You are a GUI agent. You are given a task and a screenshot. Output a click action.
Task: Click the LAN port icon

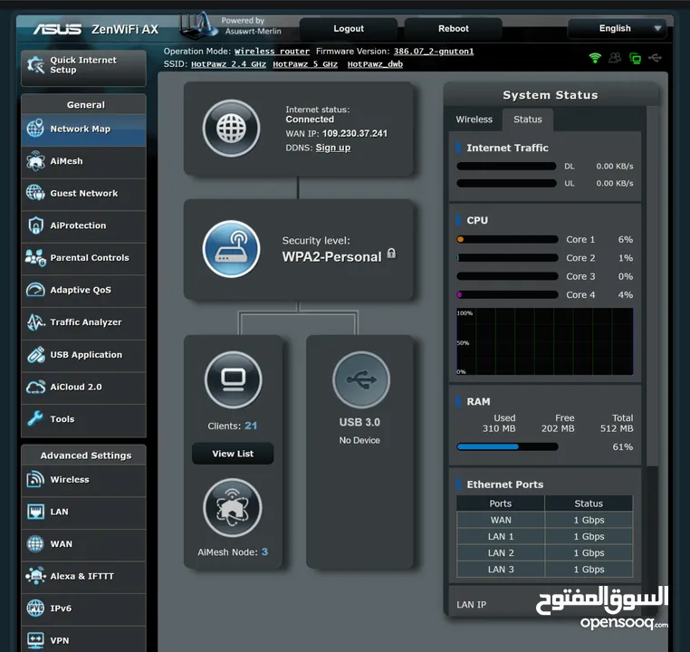[x=35, y=512]
